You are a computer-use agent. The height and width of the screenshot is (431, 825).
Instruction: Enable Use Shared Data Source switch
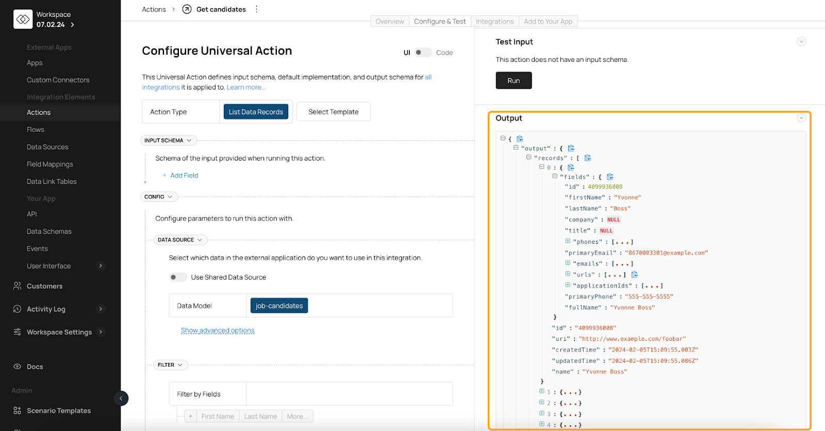pyautogui.click(x=178, y=277)
